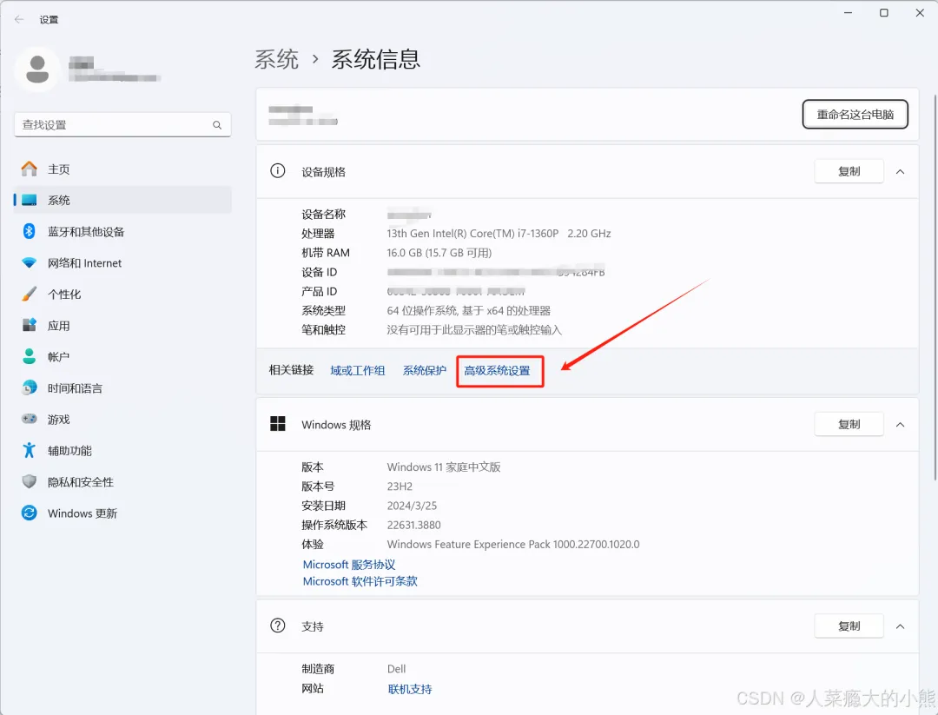Open the user account avatar

(x=37, y=70)
